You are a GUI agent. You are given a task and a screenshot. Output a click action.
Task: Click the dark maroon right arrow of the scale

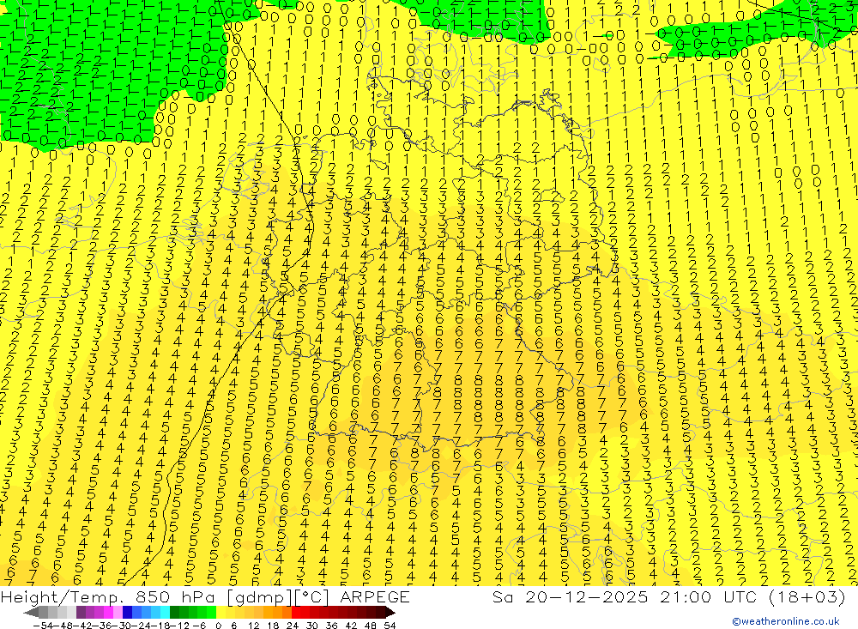[390, 613]
